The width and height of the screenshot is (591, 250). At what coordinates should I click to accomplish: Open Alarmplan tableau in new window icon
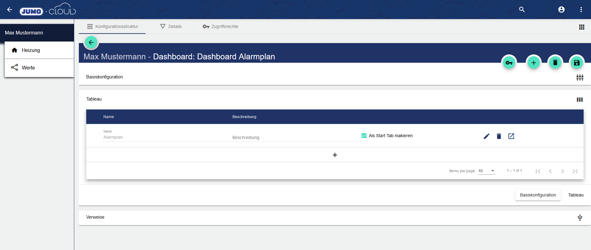pos(511,136)
